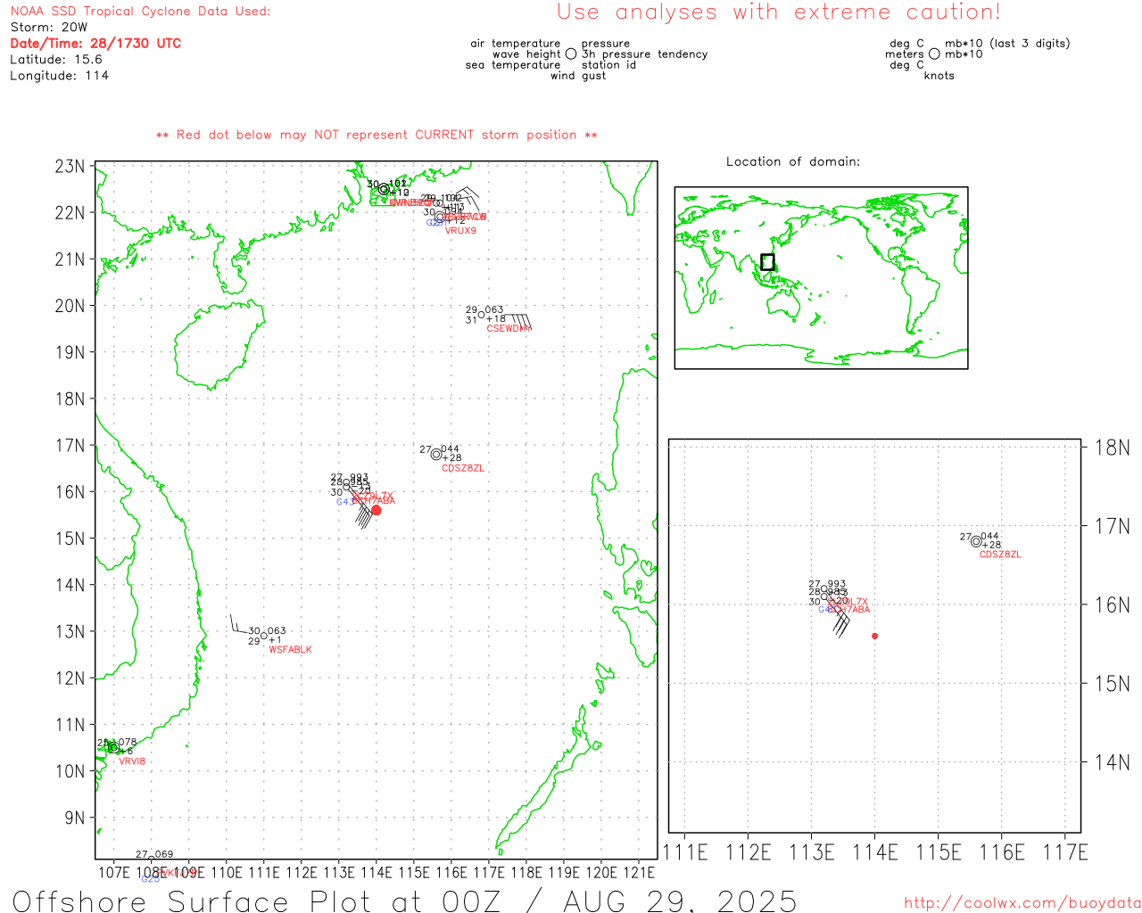The width and height of the screenshot is (1142, 913).
Task: Click the wind barb beside station WSFABLK
Action: [239, 623]
